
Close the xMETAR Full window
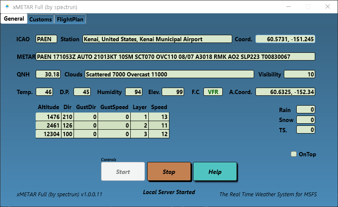[x=328, y=7]
